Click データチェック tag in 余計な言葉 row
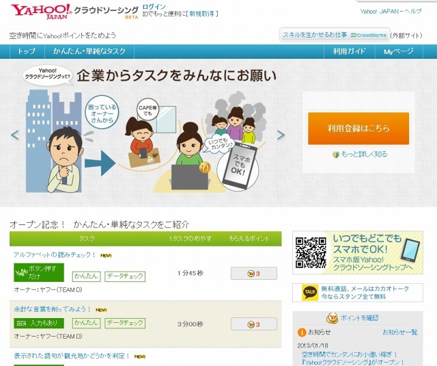Image resolution: width=437 pixels, height=366 pixels. pyautogui.click(x=125, y=323)
